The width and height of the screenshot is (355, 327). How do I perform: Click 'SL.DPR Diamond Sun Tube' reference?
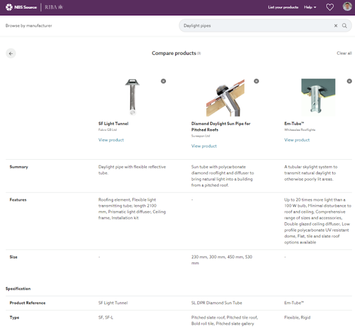pos(217,303)
